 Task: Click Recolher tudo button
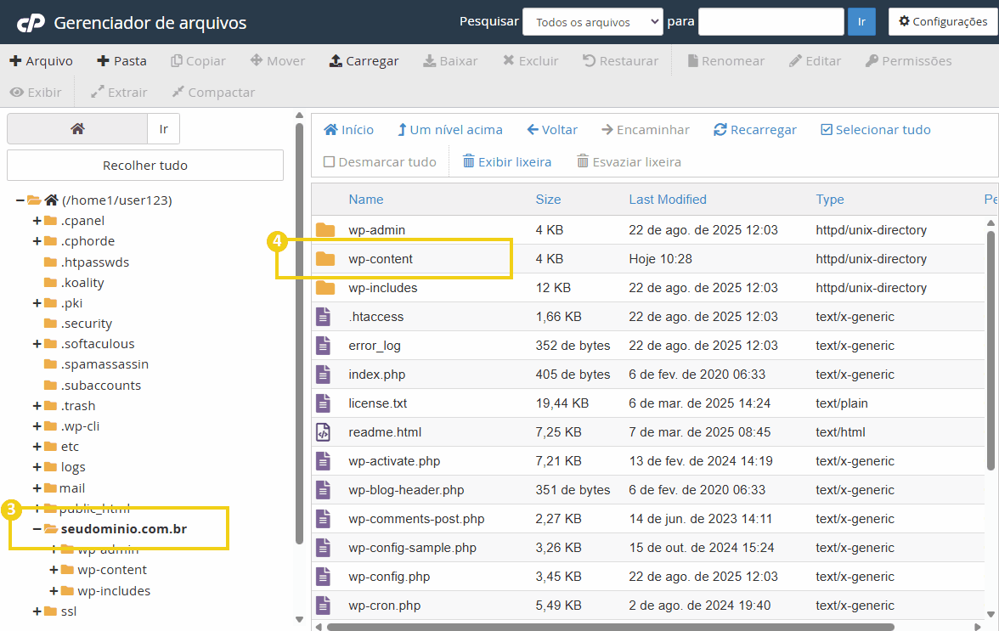click(x=145, y=166)
